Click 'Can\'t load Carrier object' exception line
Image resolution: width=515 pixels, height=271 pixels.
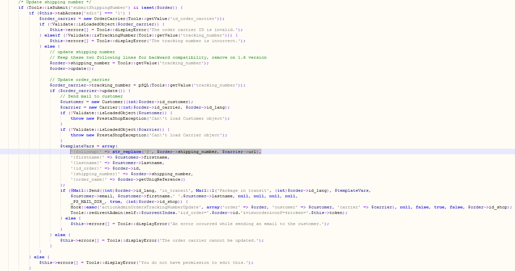tap(149, 135)
